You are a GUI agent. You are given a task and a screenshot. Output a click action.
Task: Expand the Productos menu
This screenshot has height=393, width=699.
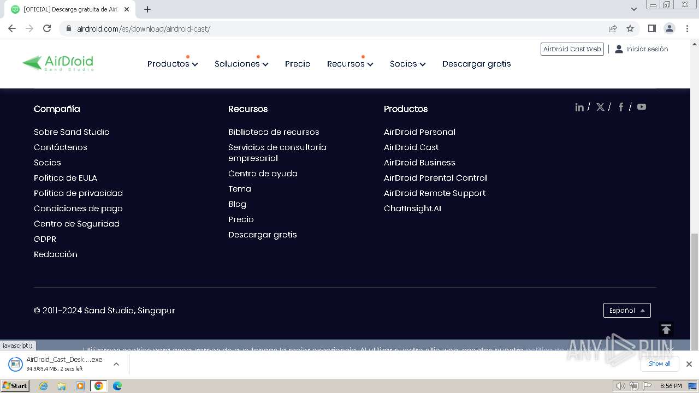click(x=173, y=64)
